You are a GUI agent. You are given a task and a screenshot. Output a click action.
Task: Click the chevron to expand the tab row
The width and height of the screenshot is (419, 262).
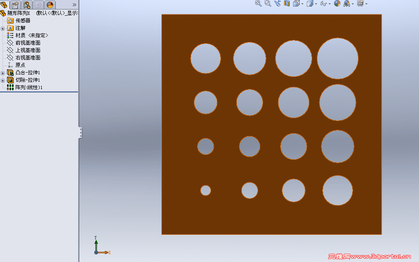tap(74, 5)
